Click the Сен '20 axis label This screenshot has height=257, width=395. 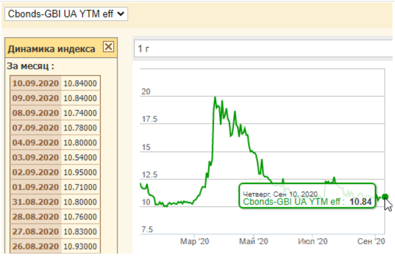[x=371, y=241]
